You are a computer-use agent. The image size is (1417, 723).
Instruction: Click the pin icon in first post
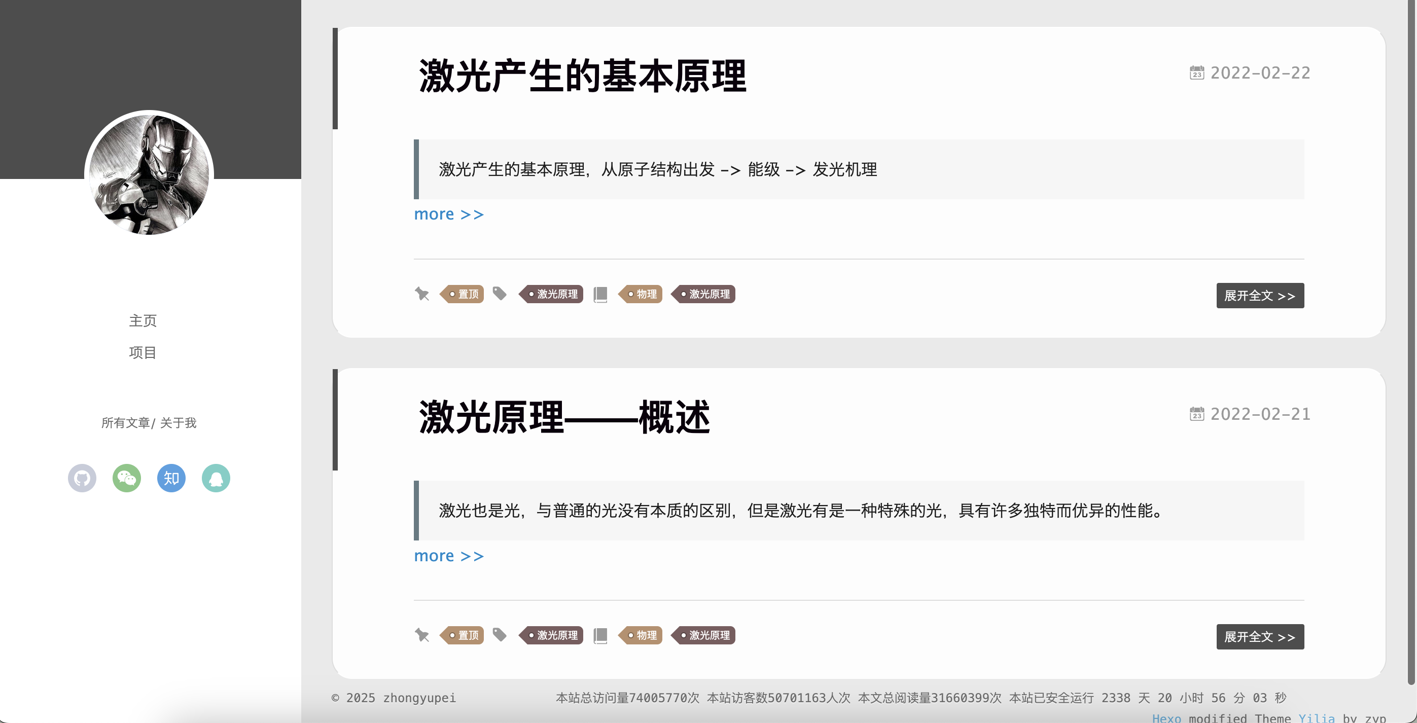(421, 294)
